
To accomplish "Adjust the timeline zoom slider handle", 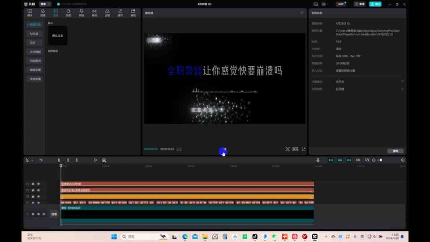I will coord(381,160).
